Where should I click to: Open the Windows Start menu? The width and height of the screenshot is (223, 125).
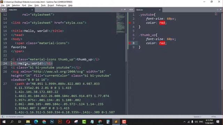pyautogui.click(x=4, y=122)
